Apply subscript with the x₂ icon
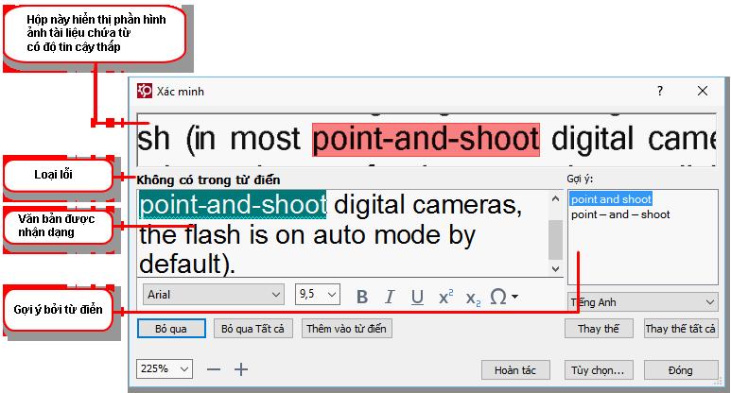The width and height of the screenshot is (731, 393). point(473,298)
